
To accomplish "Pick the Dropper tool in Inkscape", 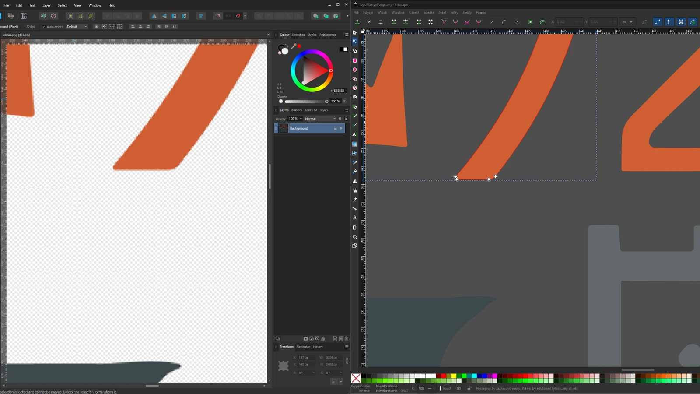I will 355,162.
